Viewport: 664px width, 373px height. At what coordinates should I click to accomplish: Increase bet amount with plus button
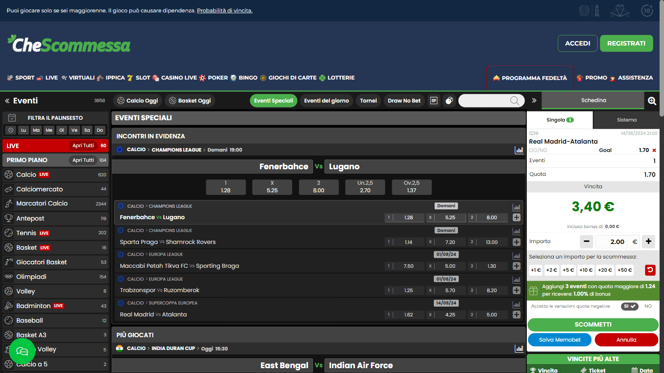coord(649,241)
